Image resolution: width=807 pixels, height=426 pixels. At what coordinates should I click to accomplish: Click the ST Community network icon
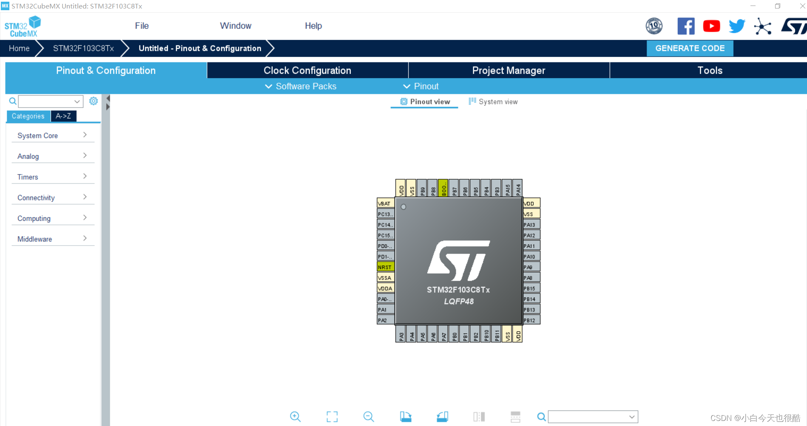(762, 26)
